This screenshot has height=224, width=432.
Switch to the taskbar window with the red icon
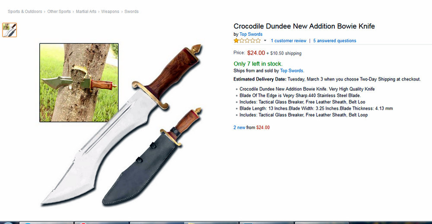(x=102, y=223)
